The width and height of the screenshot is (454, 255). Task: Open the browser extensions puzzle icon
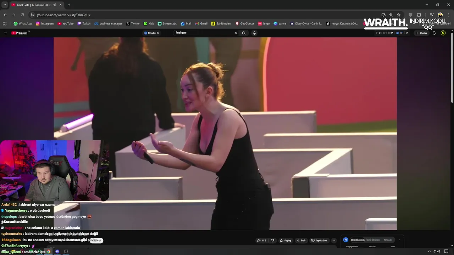(x=419, y=15)
